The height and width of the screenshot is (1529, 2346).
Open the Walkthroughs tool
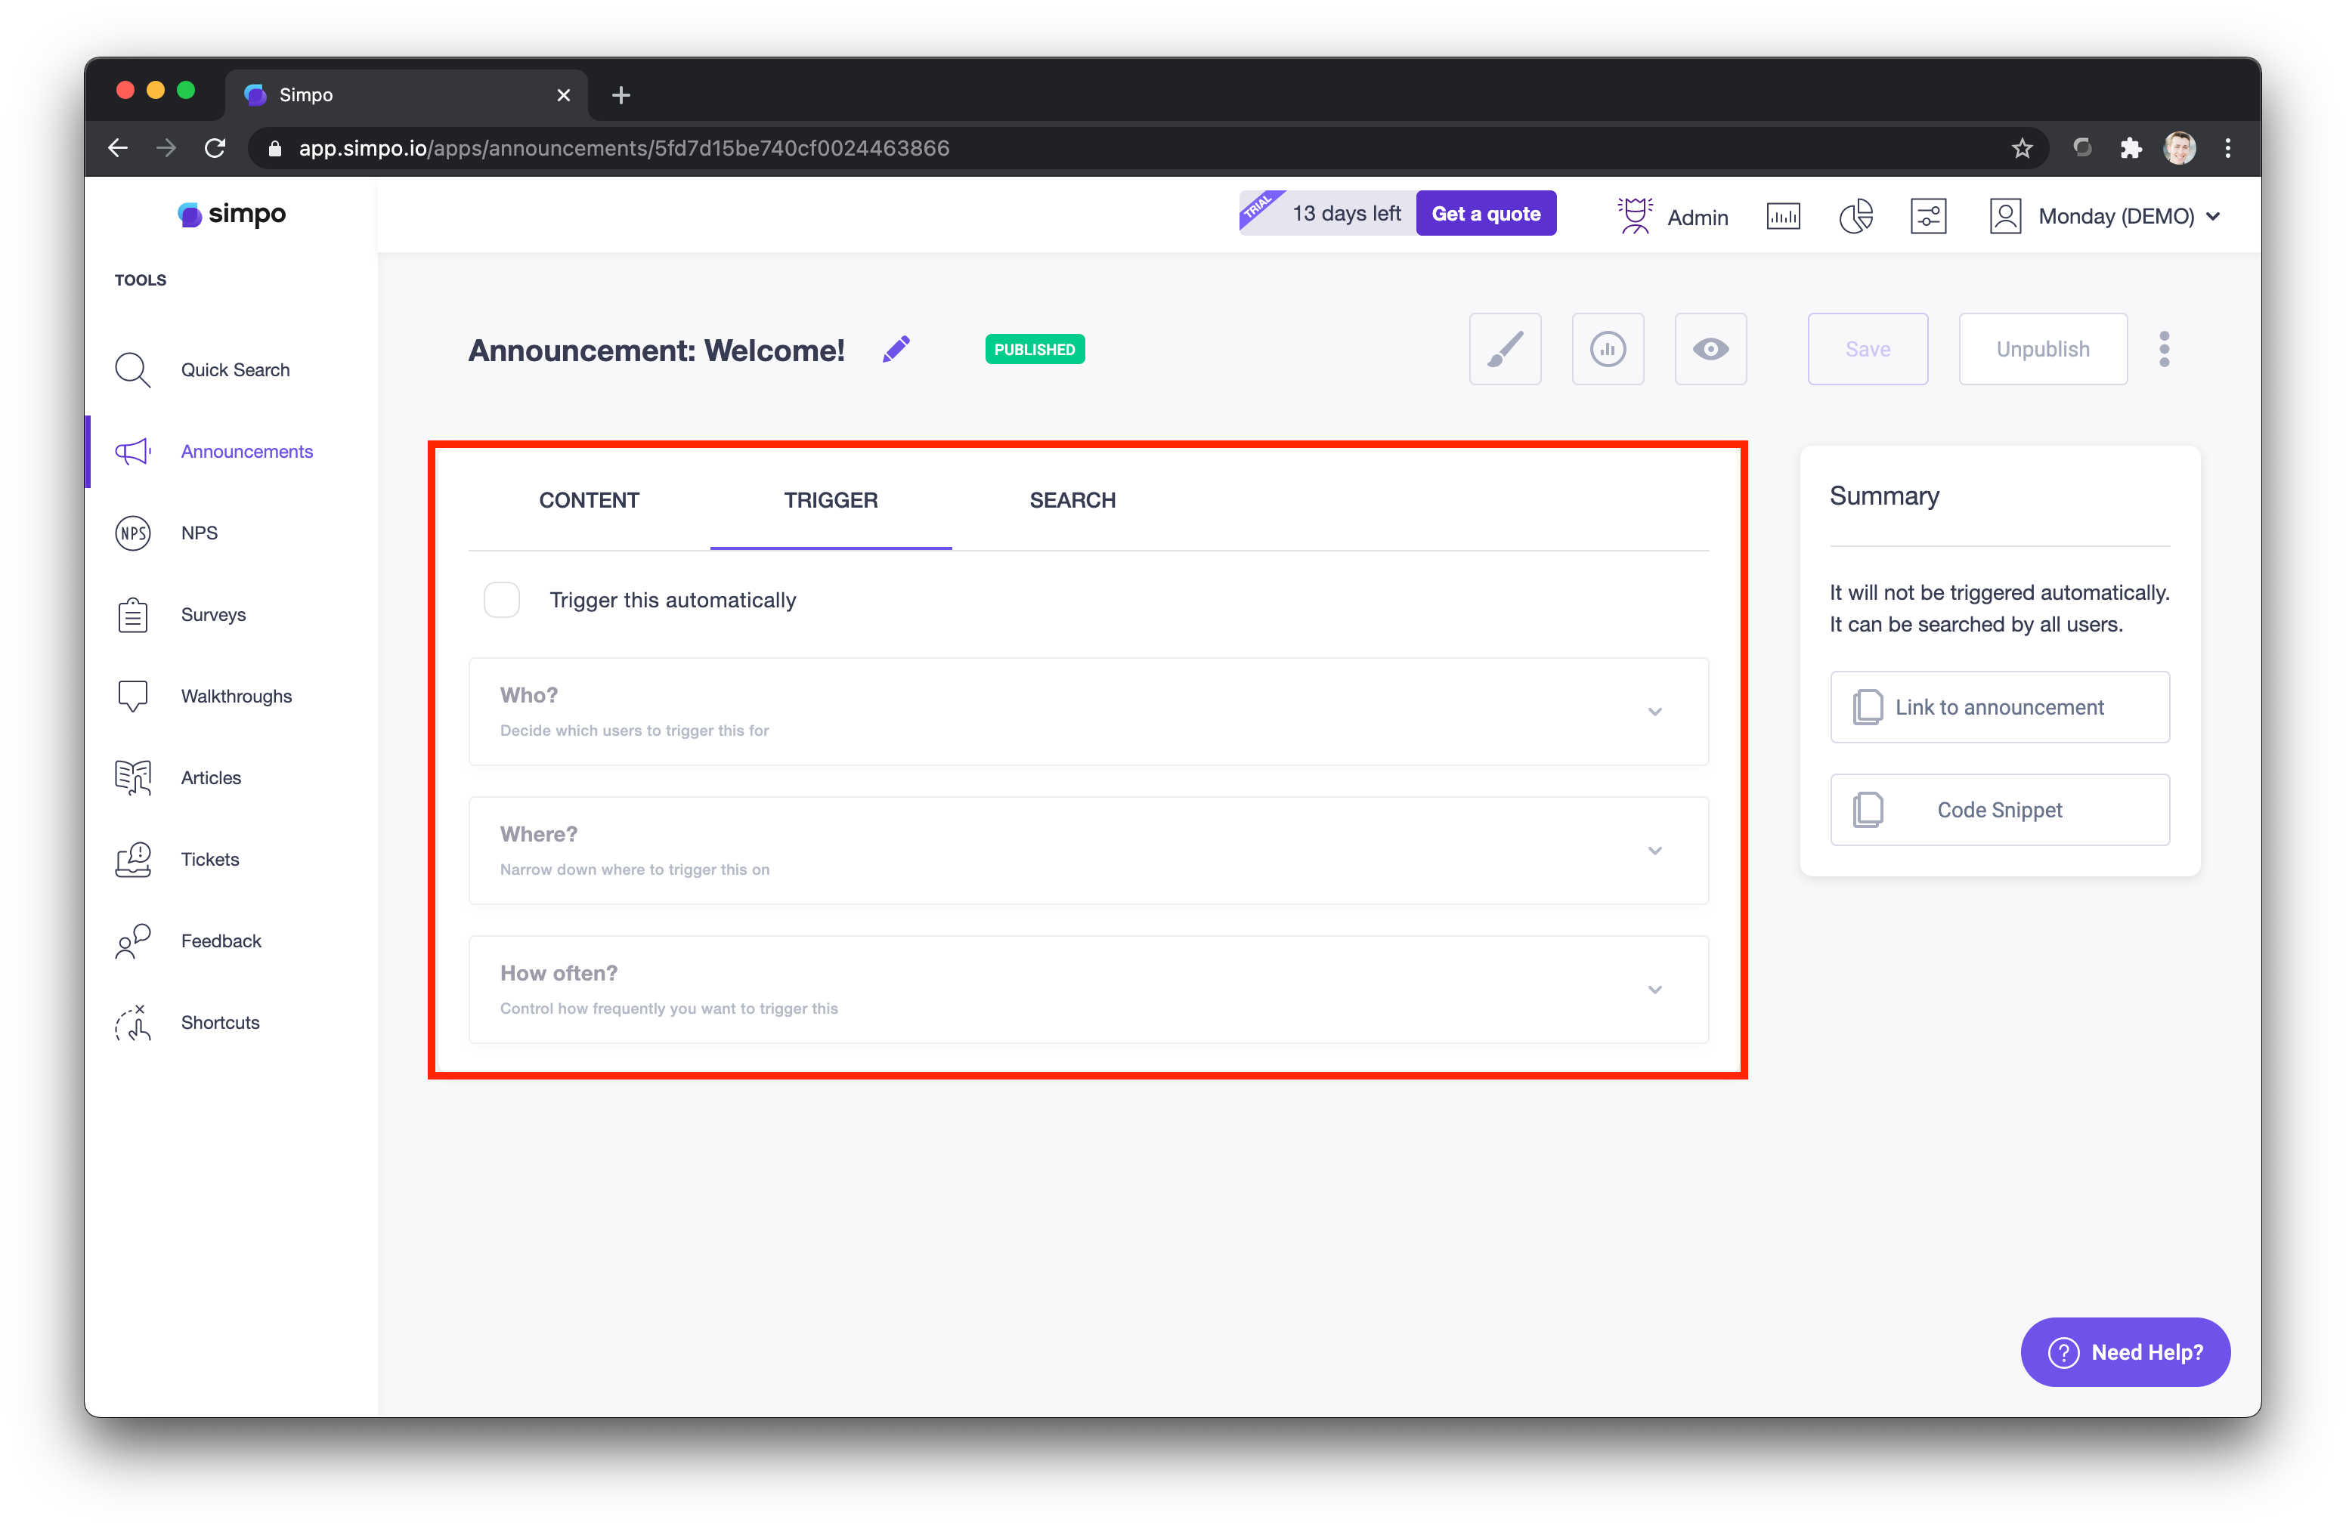203,697
